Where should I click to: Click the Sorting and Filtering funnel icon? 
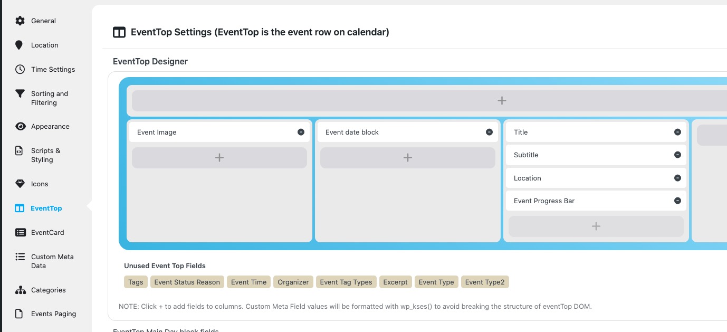[x=20, y=94]
